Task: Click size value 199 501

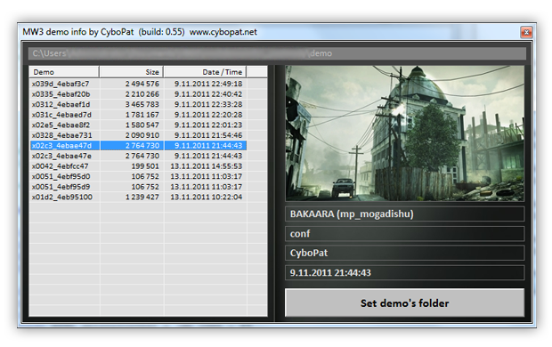Action: pyautogui.click(x=145, y=166)
